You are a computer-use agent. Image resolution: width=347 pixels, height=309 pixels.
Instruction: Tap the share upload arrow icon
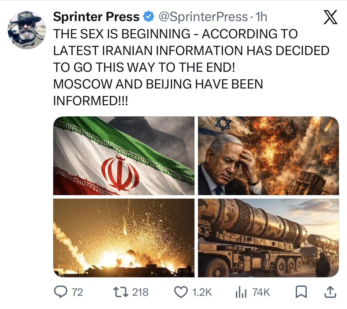pos(330,292)
